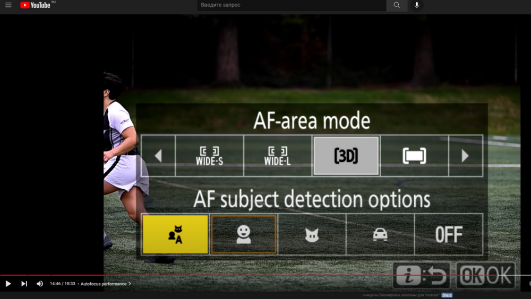This screenshot has width=531, height=299.
Task: Click the right arrow in AF-area mode
Action: [x=466, y=156]
